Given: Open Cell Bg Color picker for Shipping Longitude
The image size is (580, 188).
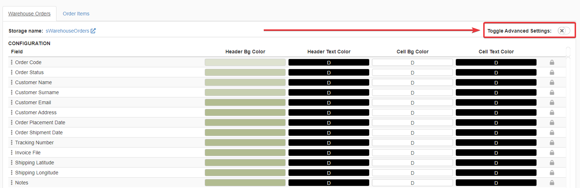Looking at the screenshot, I should point(412,173).
